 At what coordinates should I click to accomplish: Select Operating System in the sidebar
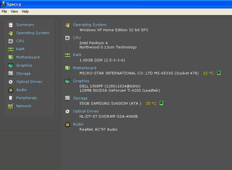pos(33,33)
